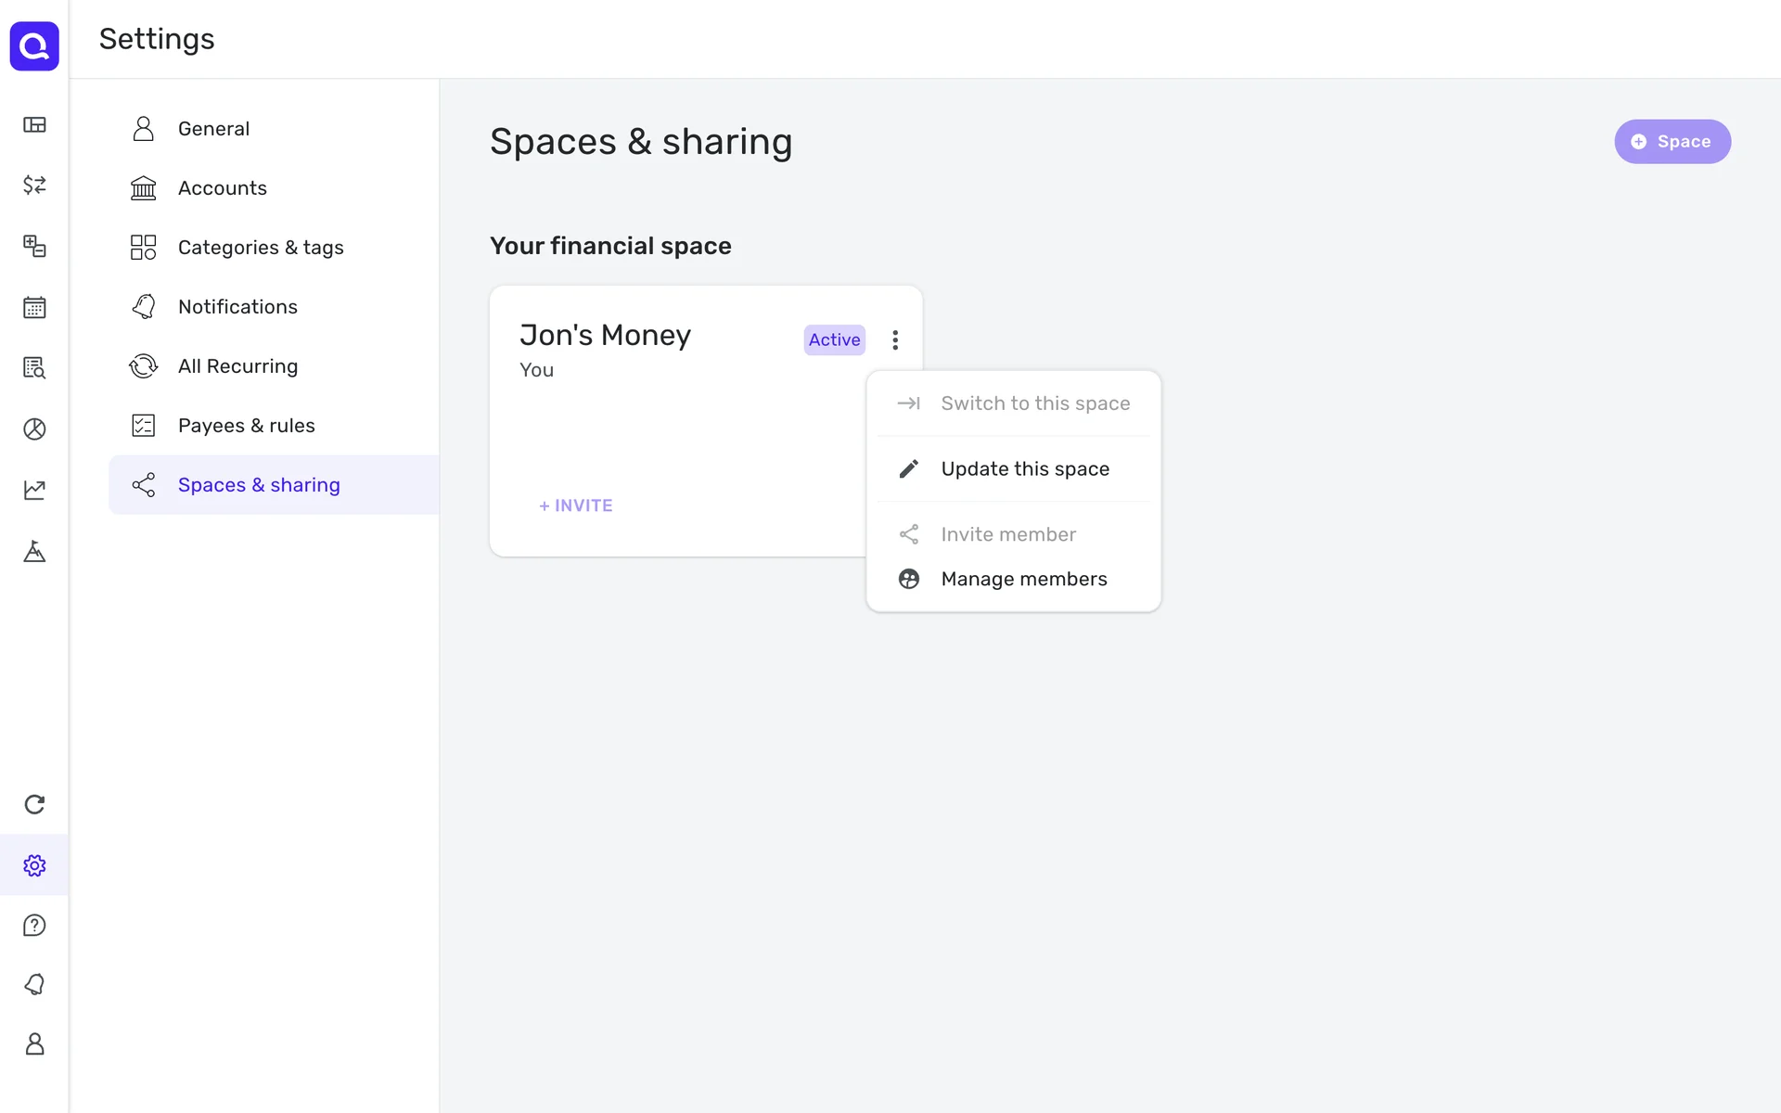This screenshot has height=1113, width=1781.
Task: Open the calendar icon in the left rail
Action: pos(34,307)
